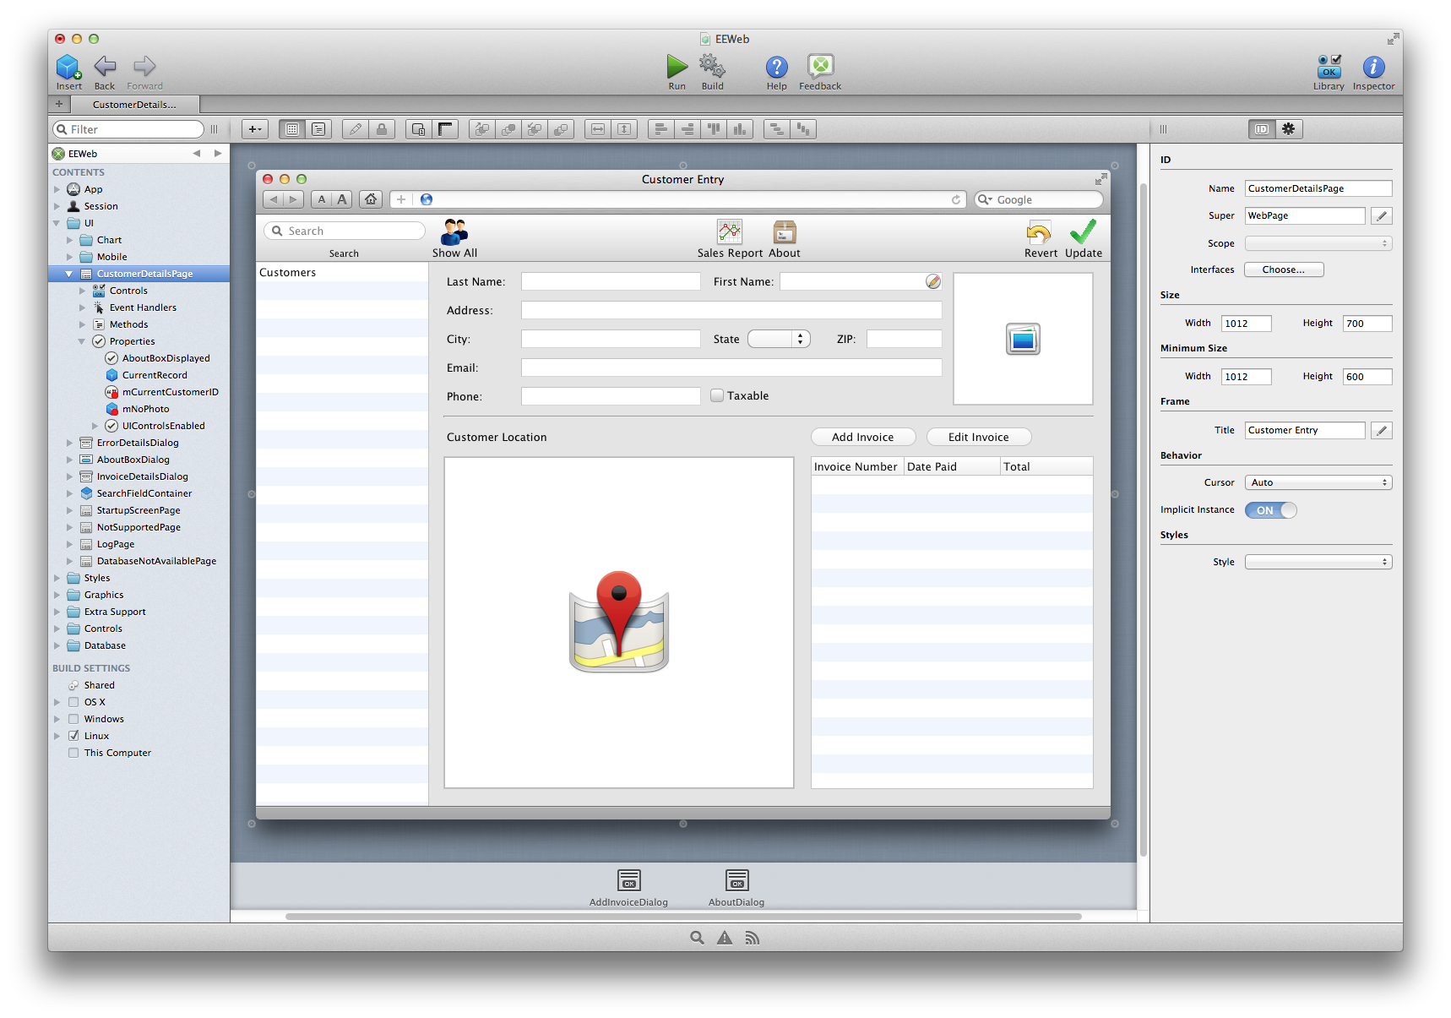Screen dimensions: 1451x1018
Task: Click the lock control icon
Action: [x=382, y=129]
